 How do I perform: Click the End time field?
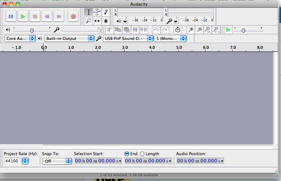pyautogui.click(x=146, y=161)
